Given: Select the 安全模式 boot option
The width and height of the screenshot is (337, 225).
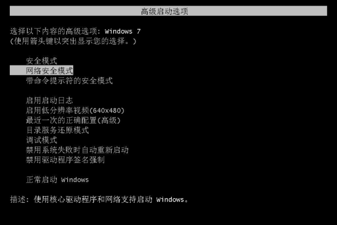Looking at the screenshot, I should (x=42, y=61).
